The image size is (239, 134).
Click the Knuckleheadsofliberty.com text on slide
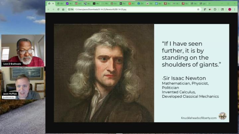pos(199,118)
